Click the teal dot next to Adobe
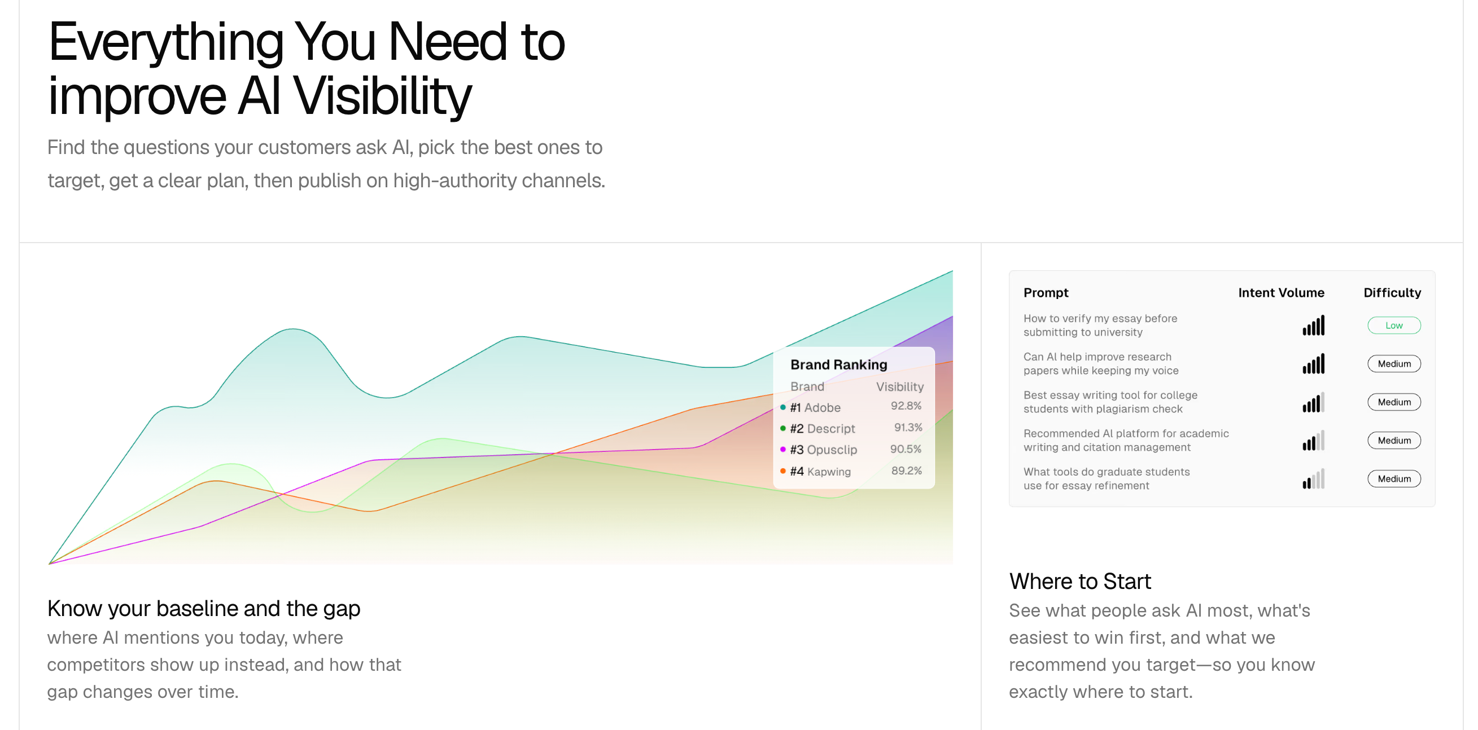1478x730 pixels. [x=782, y=407]
